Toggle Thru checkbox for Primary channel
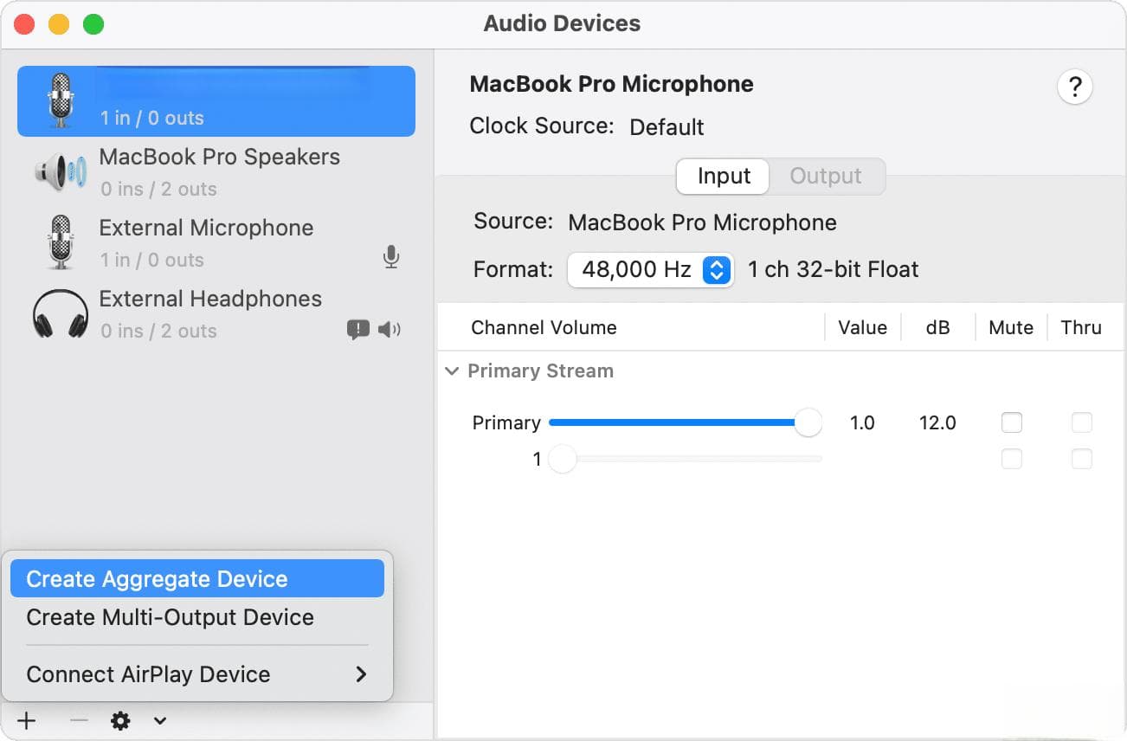Screen dimensions: 1127x741 click(1082, 422)
